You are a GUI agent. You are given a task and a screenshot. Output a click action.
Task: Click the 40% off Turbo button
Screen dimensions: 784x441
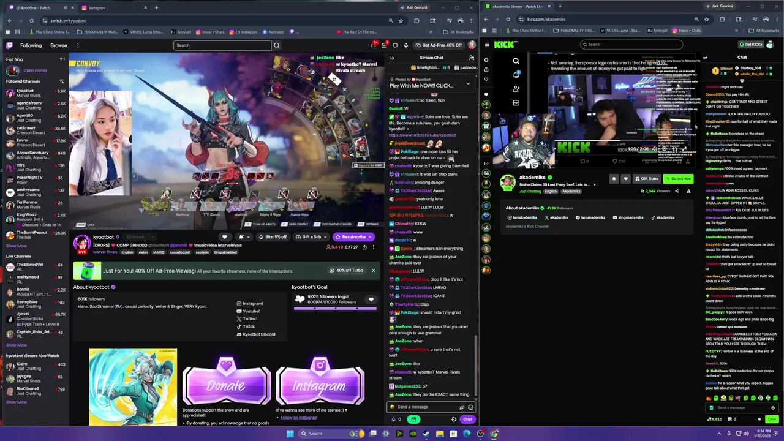tap(347, 271)
